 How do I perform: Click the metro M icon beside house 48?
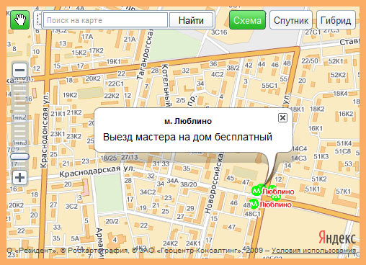click(254, 204)
